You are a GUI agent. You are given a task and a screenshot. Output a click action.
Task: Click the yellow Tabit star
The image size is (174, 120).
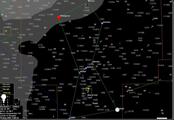[x=153, y=20]
